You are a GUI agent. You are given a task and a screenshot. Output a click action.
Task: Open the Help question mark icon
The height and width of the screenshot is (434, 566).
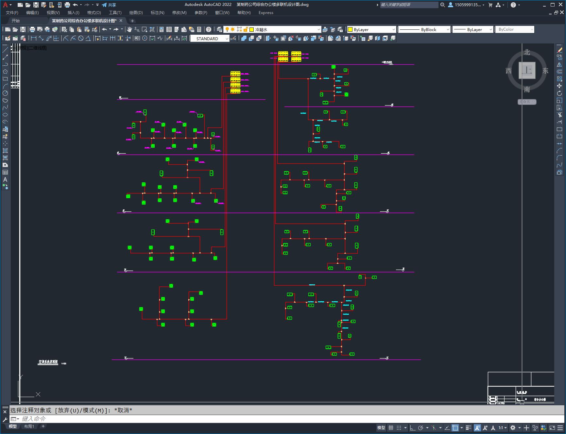click(x=209, y=29)
